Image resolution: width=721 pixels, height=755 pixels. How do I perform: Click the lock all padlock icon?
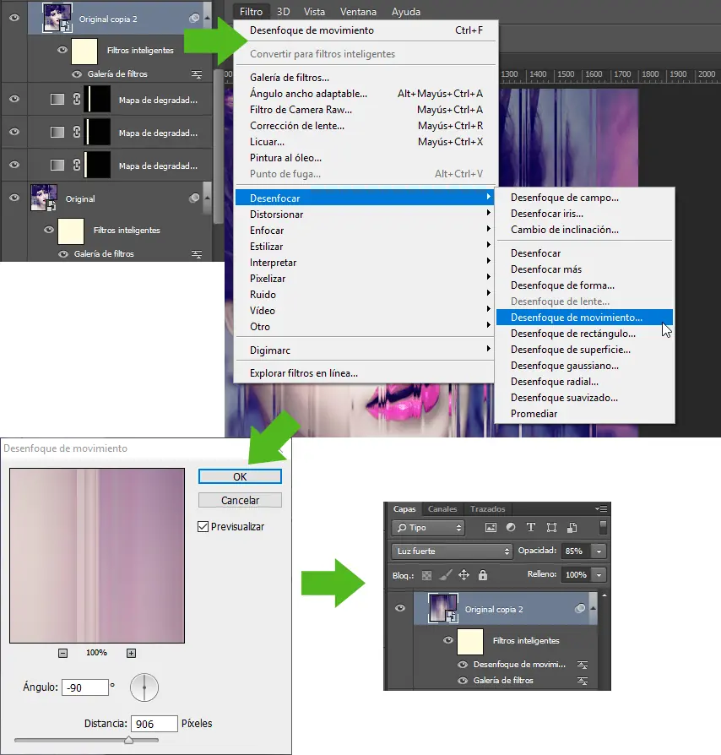482,575
